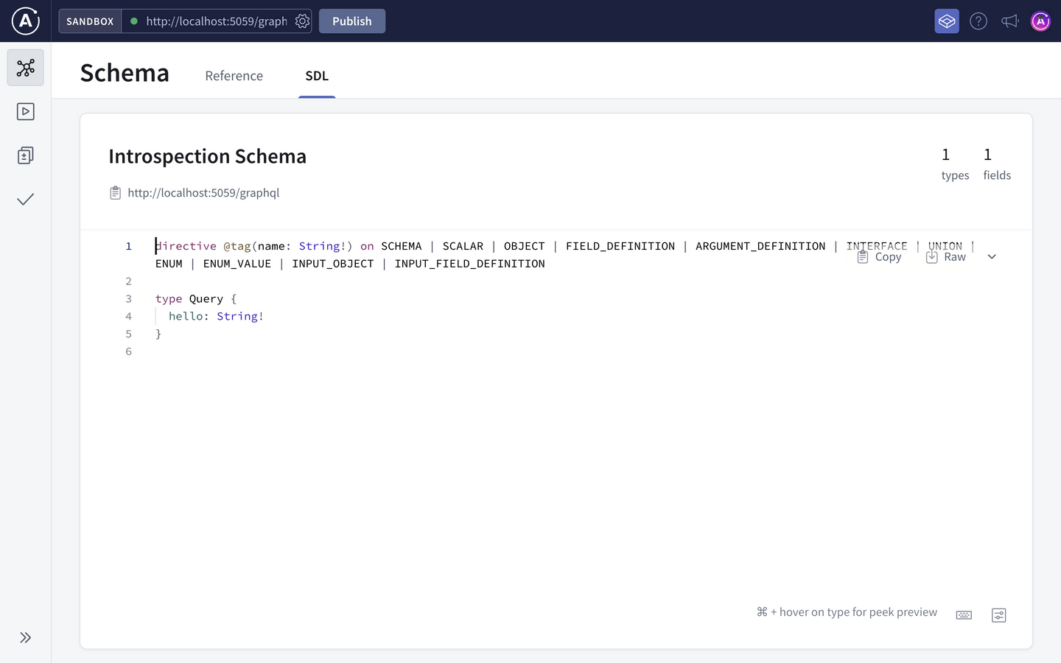The width and height of the screenshot is (1061, 663).
Task: Download the schema using the Raw link
Action: tap(946, 256)
